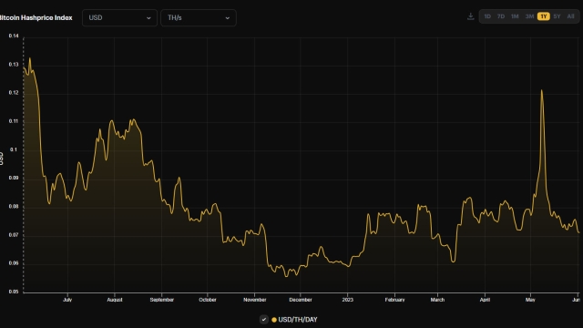Click the 0.12 y-axis value
The width and height of the screenshot is (583, 328).
(x=14, y=93)
